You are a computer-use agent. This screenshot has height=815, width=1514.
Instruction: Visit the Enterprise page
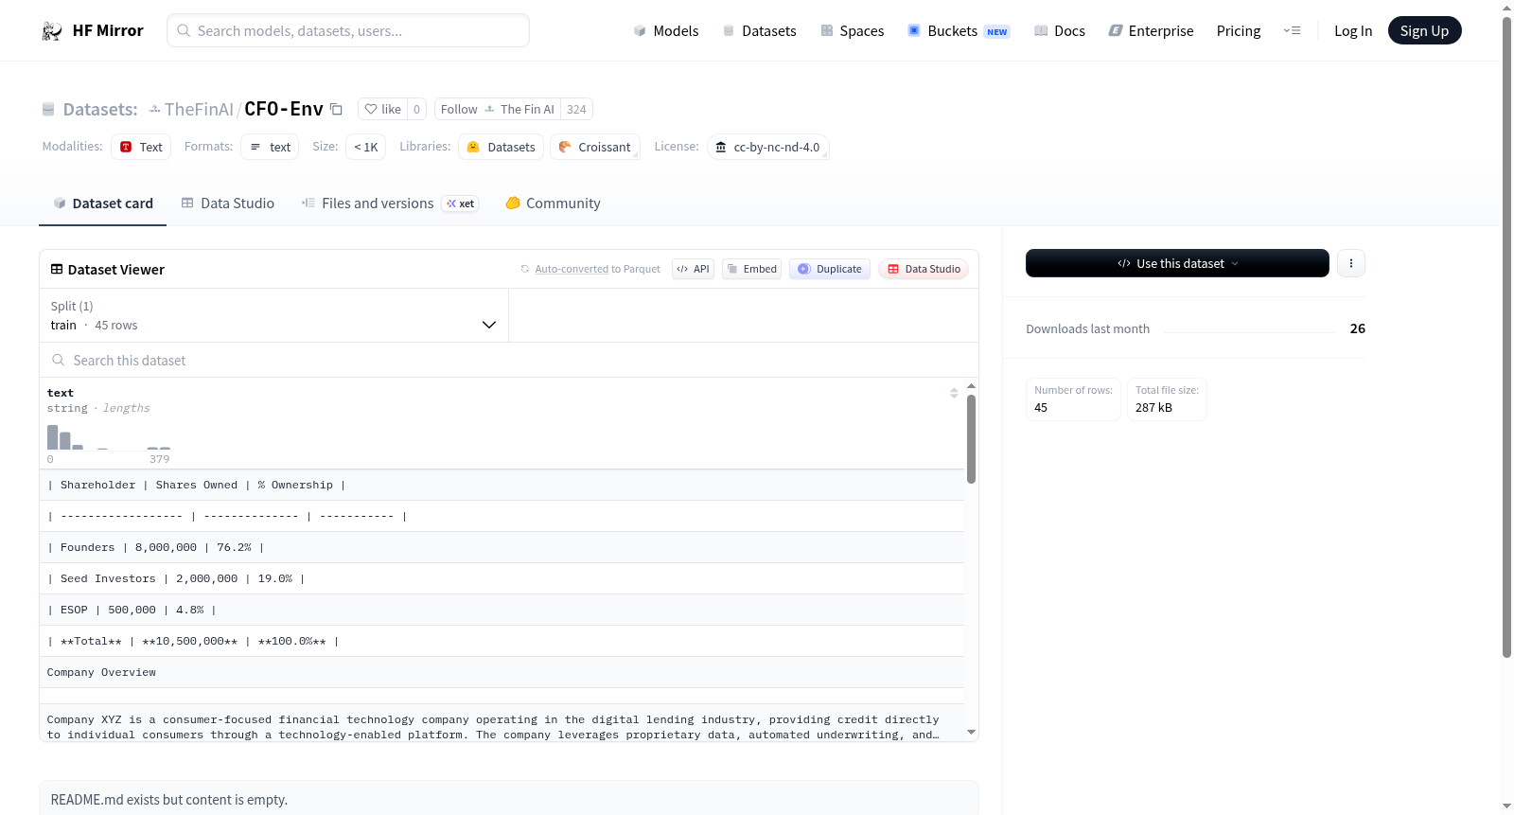click(x=1151, y=31)
